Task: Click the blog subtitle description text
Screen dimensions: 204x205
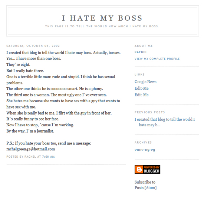Action: (102, 26)
